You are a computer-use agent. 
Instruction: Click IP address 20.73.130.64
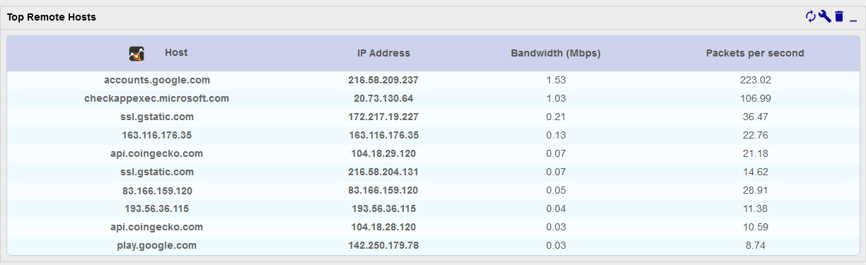(x=383, y=98)
